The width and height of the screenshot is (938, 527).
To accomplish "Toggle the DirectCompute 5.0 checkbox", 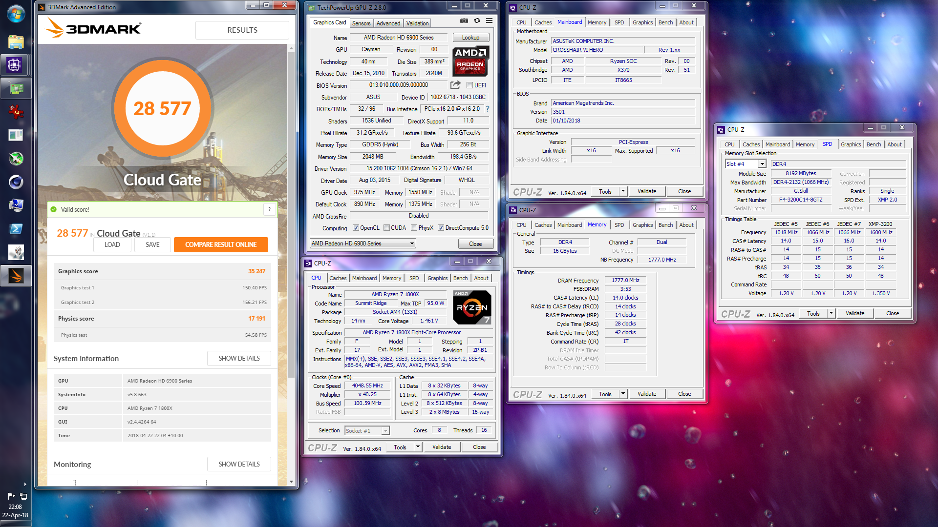I will [x=441, y=228].
